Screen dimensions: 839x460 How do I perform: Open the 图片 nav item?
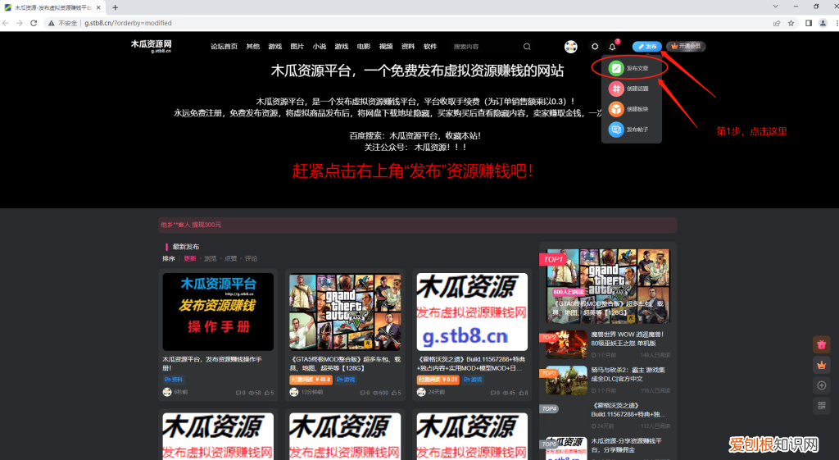tap(297, 47)
